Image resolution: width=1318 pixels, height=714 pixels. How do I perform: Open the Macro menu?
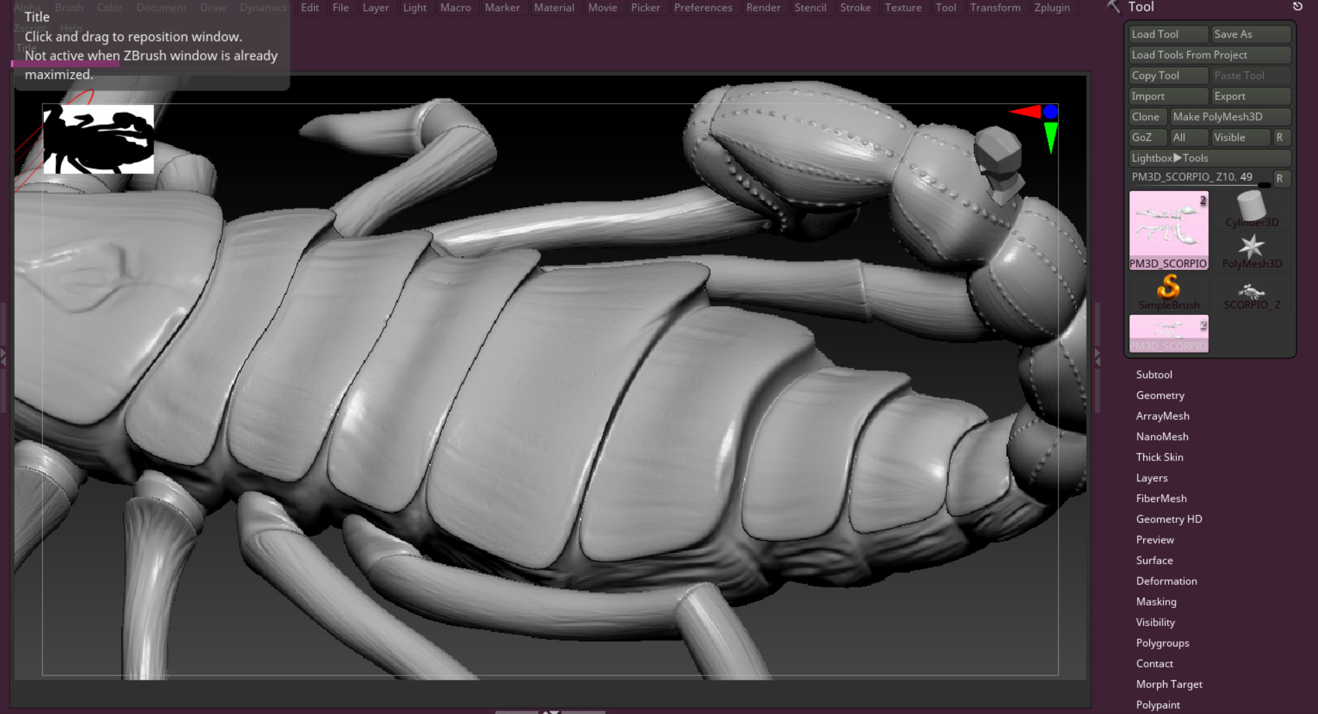pos(456,8)
